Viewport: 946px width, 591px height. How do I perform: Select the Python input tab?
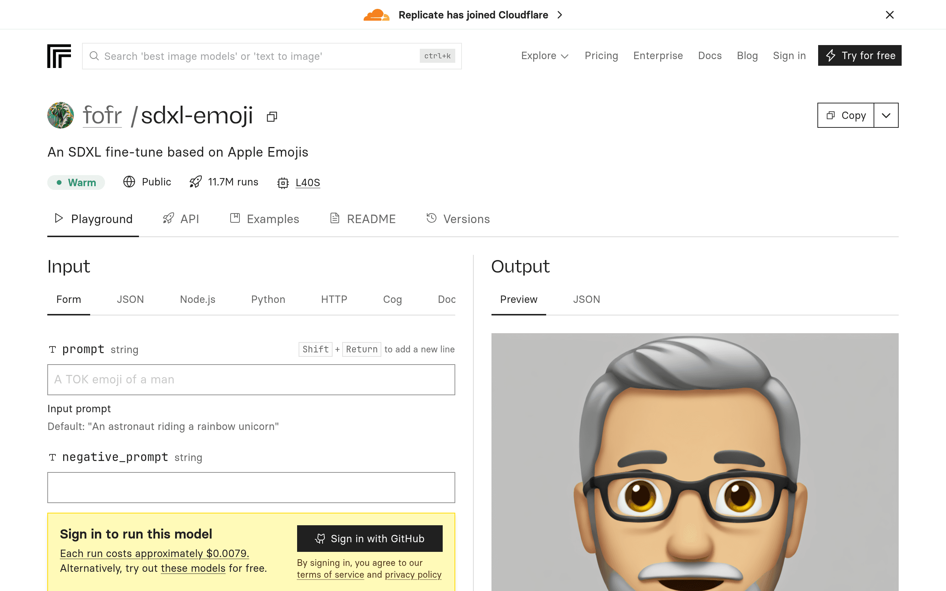coord(268,300)
